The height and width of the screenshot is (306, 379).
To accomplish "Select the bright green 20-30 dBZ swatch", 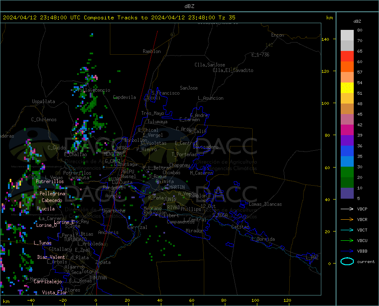I will pyautogui.click(x=347, y=172).
